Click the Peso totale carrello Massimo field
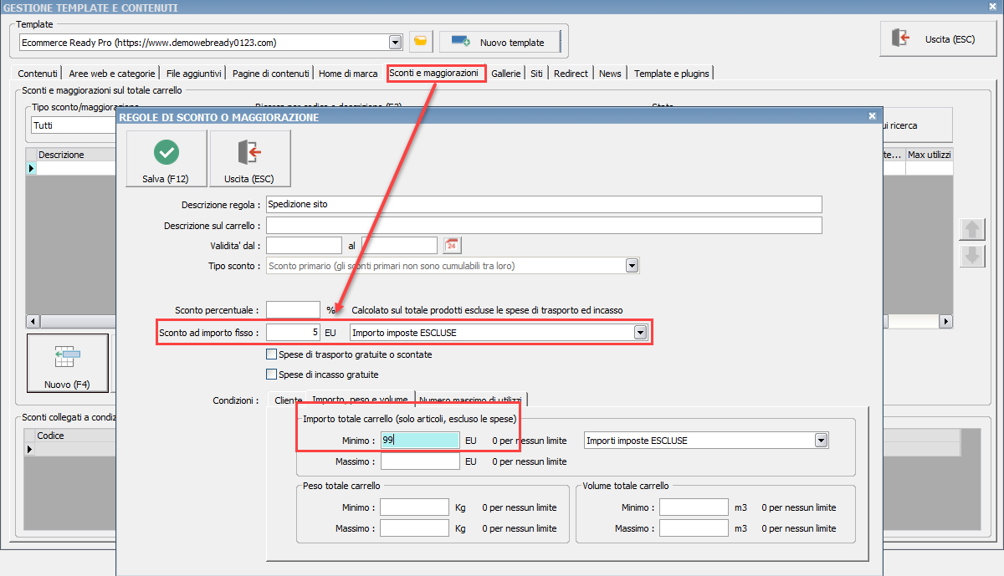The width and height of the screenshot is (1004, 576). (x=414, y=528)
